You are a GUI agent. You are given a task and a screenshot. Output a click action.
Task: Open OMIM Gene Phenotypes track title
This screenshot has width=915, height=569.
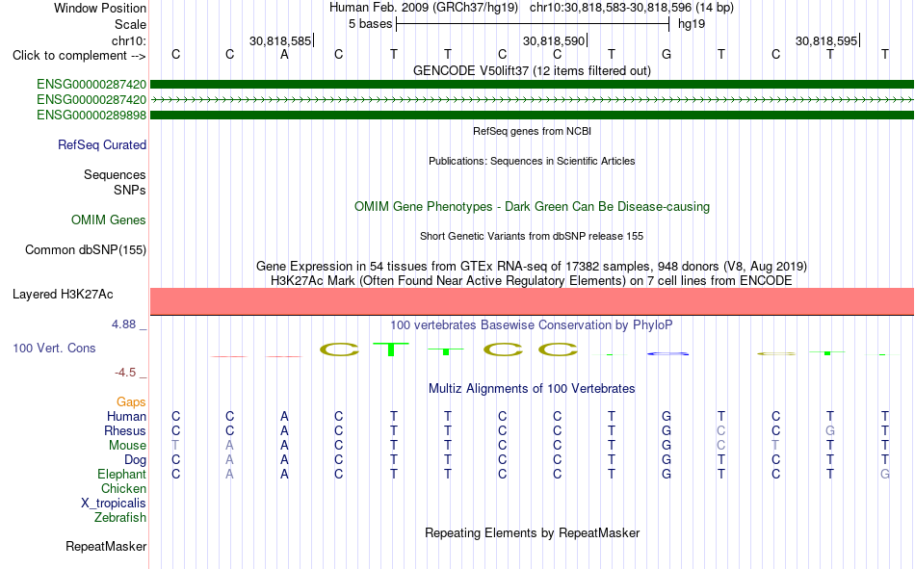point(532,207)
